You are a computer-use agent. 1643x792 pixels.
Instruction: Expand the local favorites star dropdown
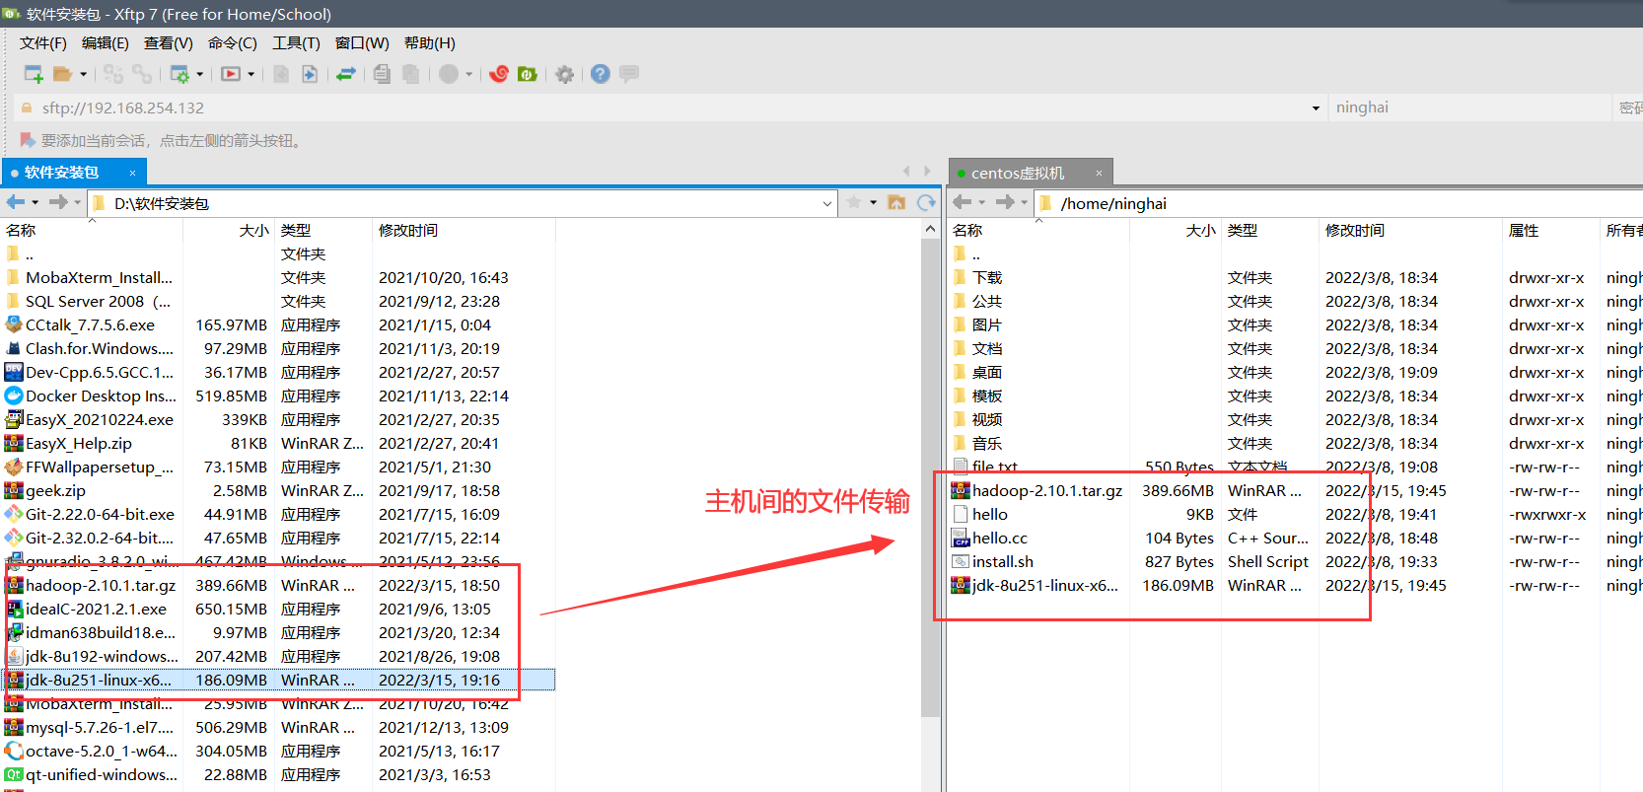(x=873, y=202)
